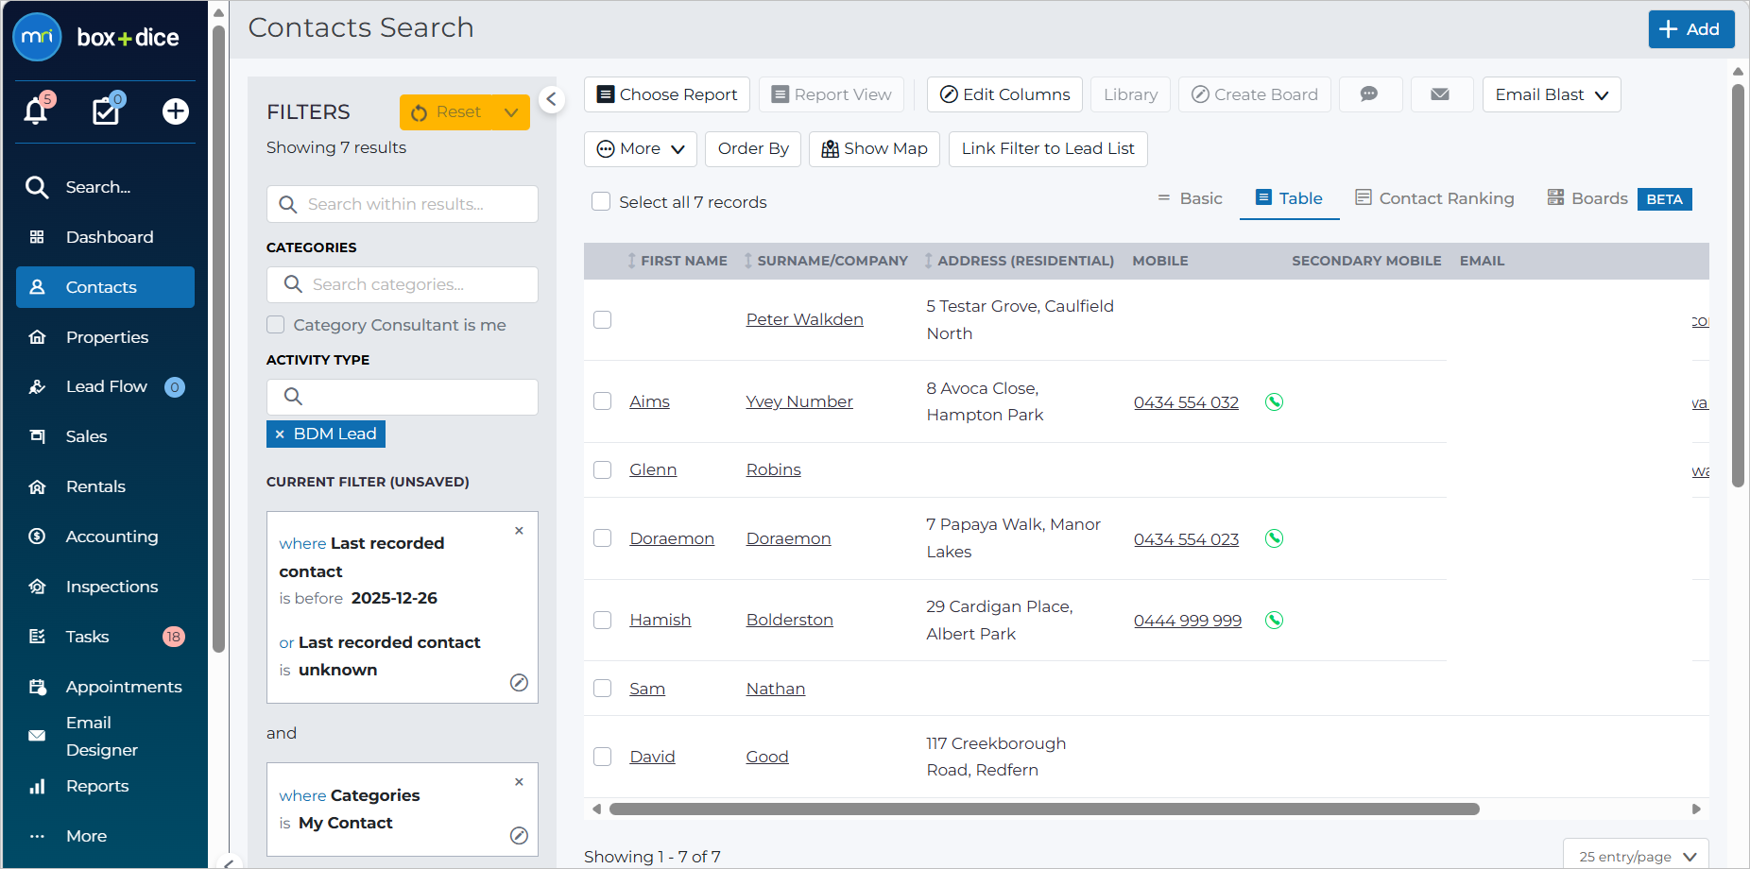
Task: Edit the Categories My Contact filter
Action: 519,835
